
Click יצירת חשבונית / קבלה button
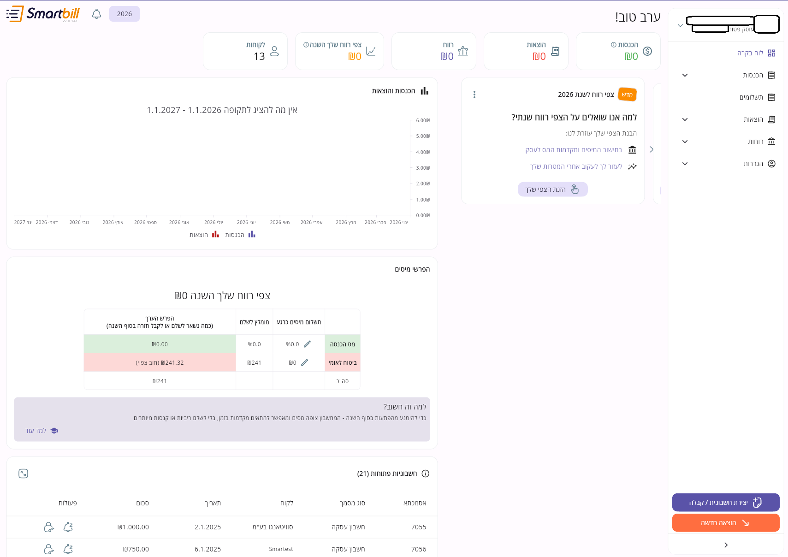coord(726,503)
